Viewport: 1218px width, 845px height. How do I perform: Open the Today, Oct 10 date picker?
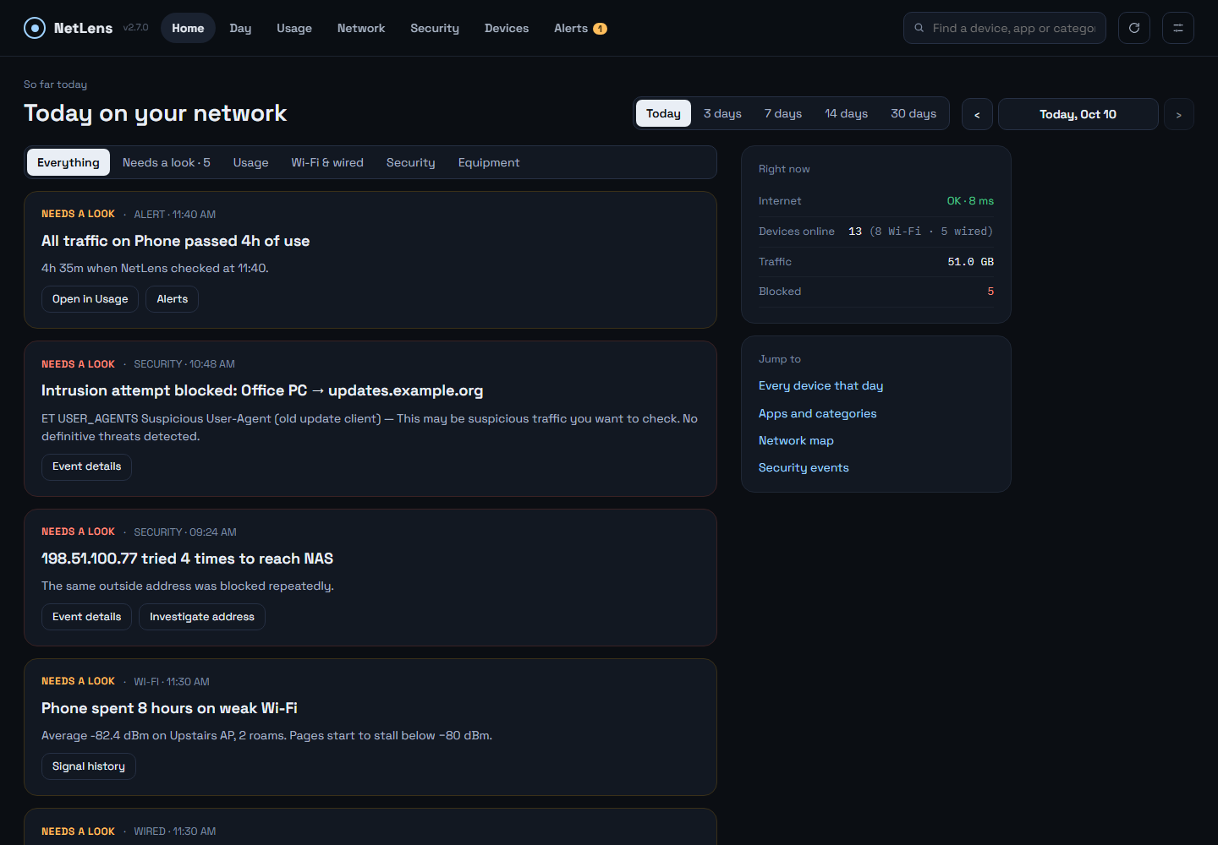(x=1078, y=114)
